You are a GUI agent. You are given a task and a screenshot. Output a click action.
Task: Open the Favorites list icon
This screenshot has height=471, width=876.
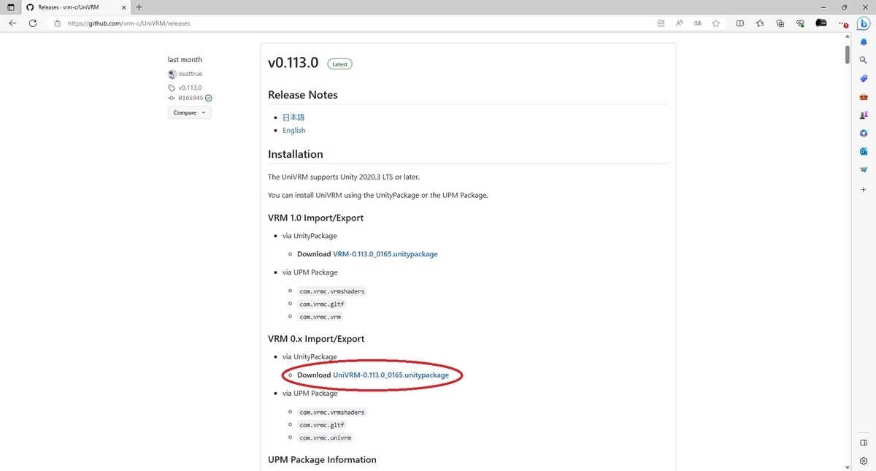pyautogui.click(x=760, y=23)
